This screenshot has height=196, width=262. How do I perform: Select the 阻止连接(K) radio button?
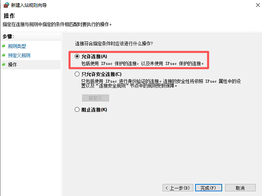[77, 110]
